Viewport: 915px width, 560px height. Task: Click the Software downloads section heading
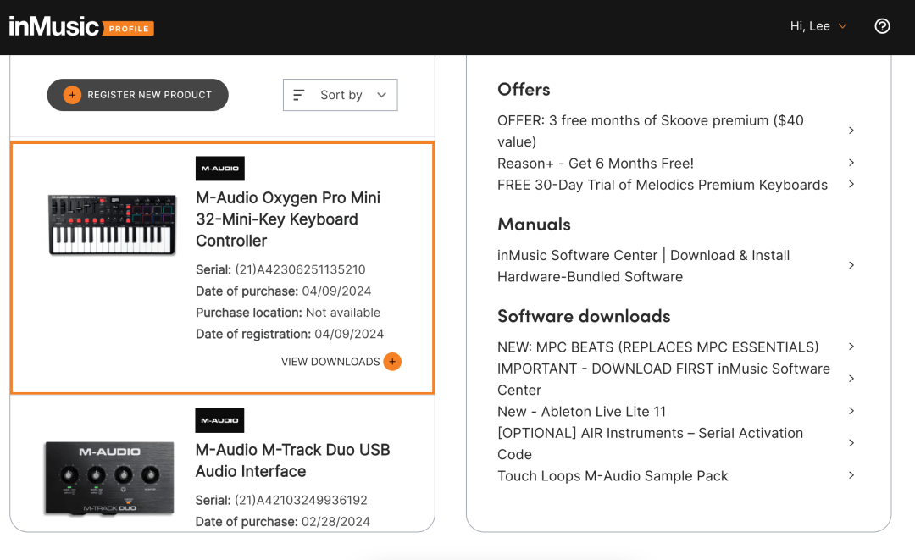pos(584,316)
